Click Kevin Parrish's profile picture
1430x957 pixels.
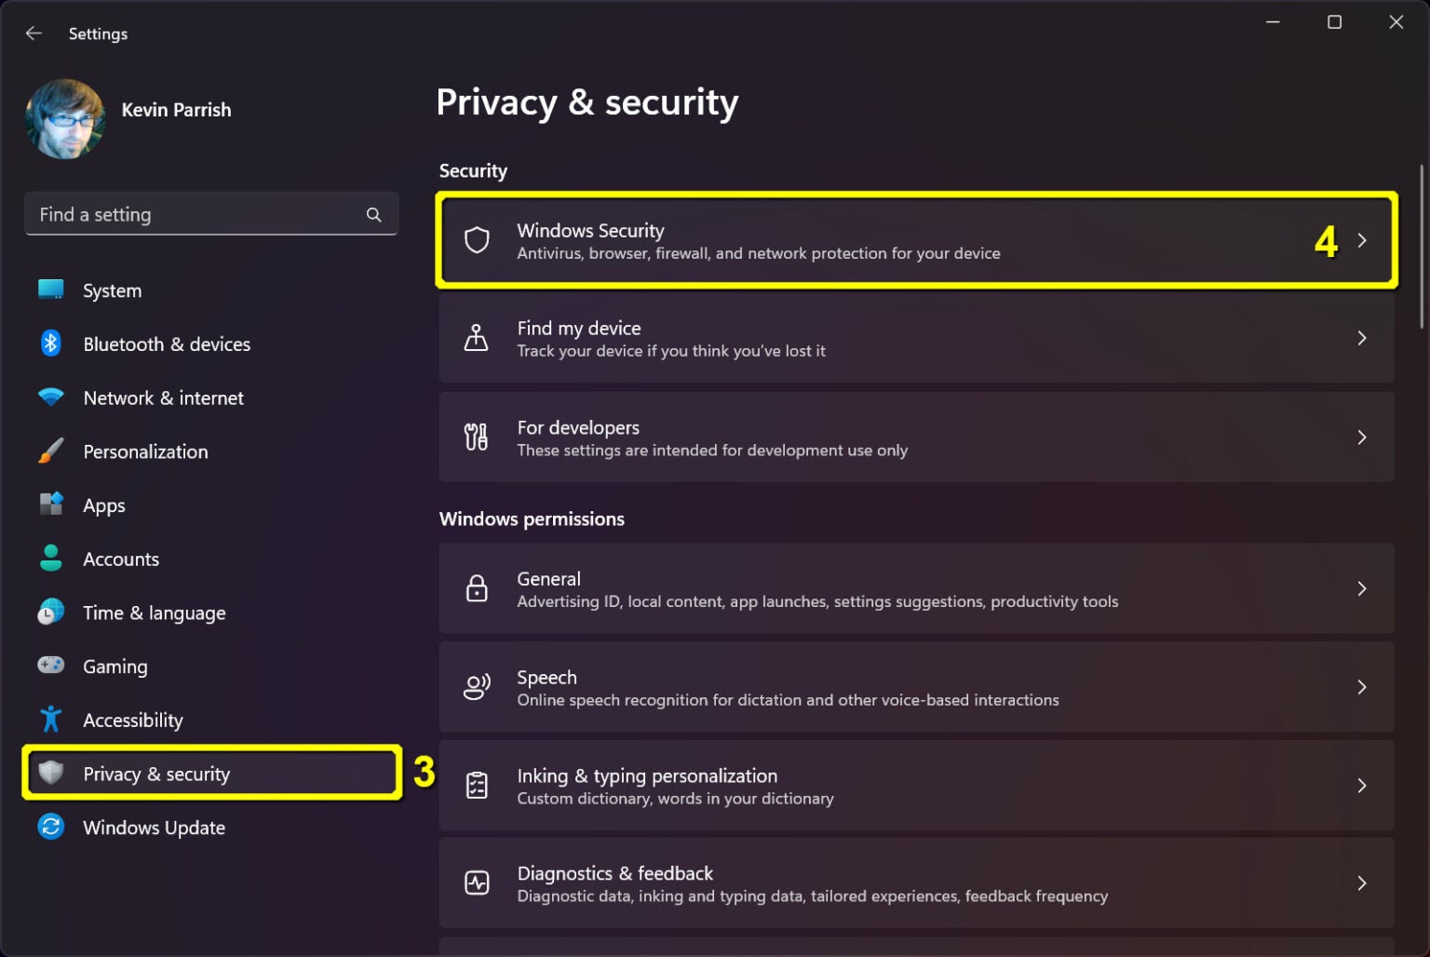pyautogui.click(x=65, y=119)
